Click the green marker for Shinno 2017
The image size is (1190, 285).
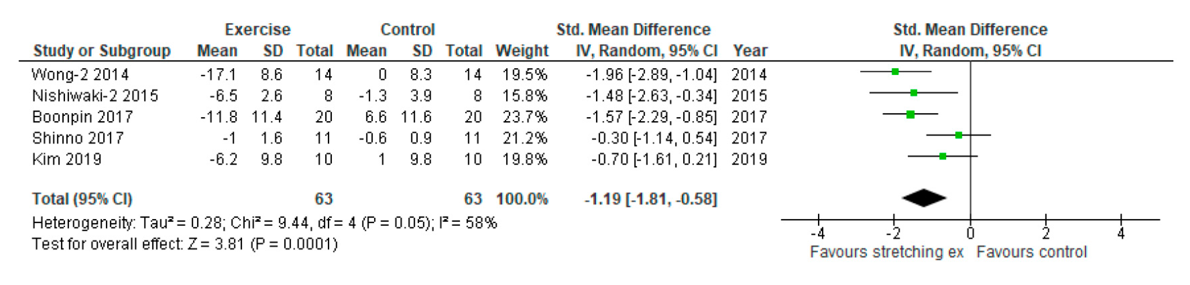pos(959,135)
